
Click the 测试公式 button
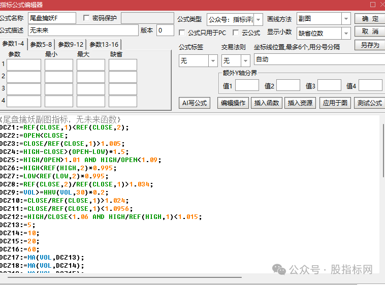pos(370,103)
